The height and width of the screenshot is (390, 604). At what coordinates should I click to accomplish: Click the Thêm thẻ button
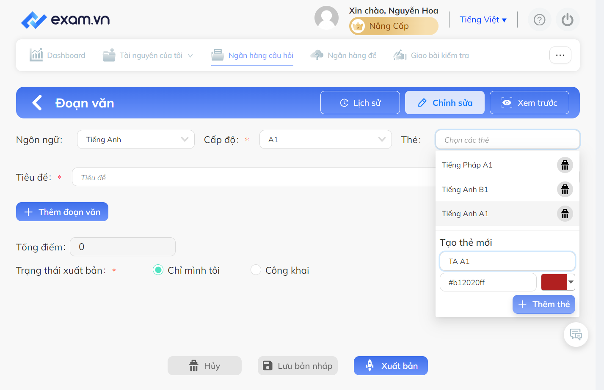click(x=543, y=304)
